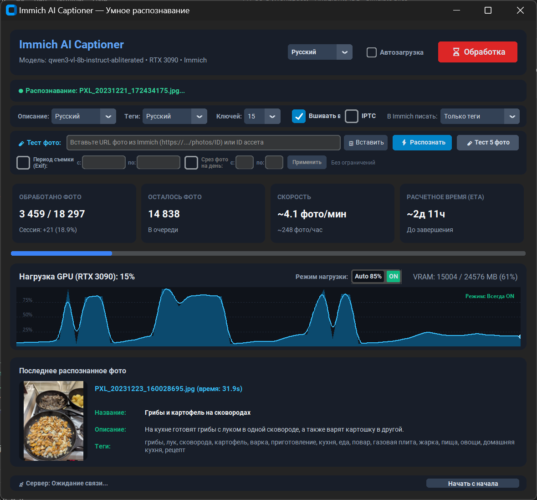
Task: Enable the Период съемки (Exif) checkbox
Action: click(x=23, y=162)
